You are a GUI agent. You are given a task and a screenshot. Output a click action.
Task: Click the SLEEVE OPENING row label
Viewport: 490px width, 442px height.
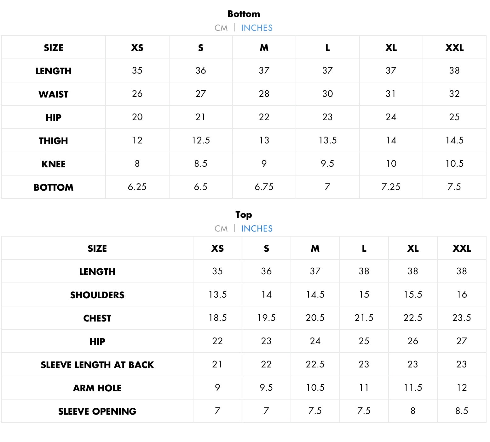[97, 411]
